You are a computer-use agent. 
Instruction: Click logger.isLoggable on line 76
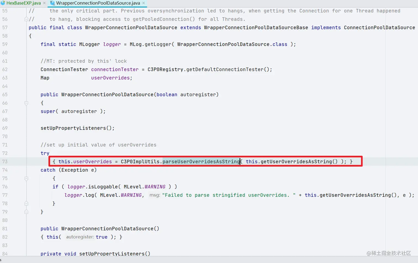tap(92, 187)
